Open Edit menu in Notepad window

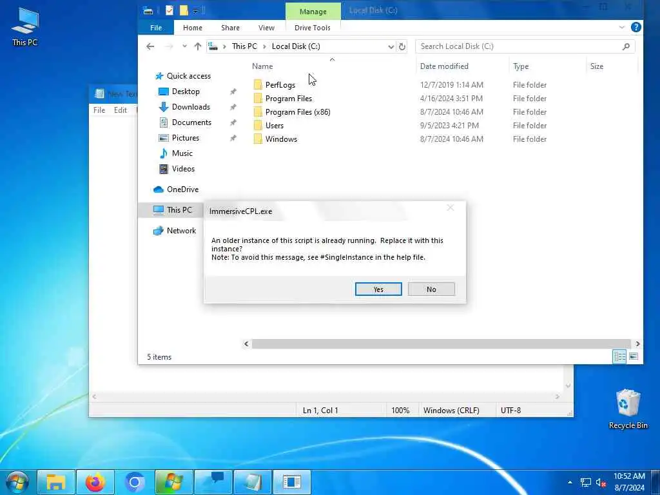point(120,110)
